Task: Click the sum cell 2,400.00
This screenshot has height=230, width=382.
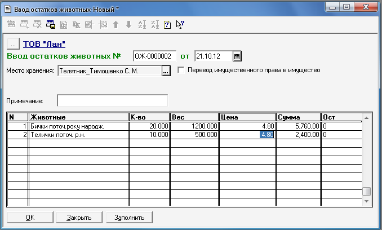Action: tap(298, 135)
